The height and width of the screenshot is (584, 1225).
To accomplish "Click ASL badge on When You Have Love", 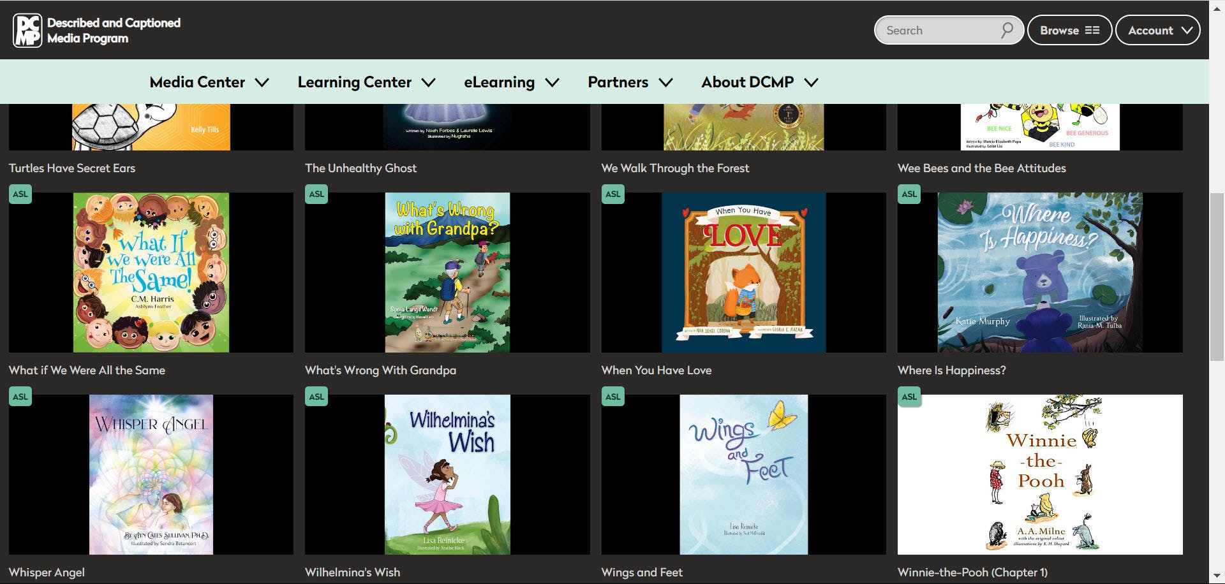I will pos(612,194).
